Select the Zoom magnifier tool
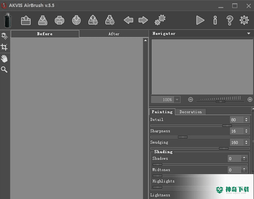 [x=4, y=69]
